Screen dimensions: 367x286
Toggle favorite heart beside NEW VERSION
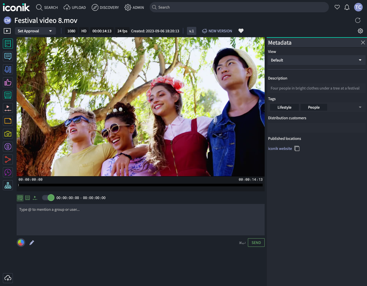click(241, 31)
